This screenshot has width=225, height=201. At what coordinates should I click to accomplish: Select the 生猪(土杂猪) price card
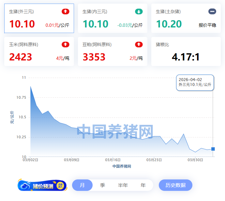186,19
